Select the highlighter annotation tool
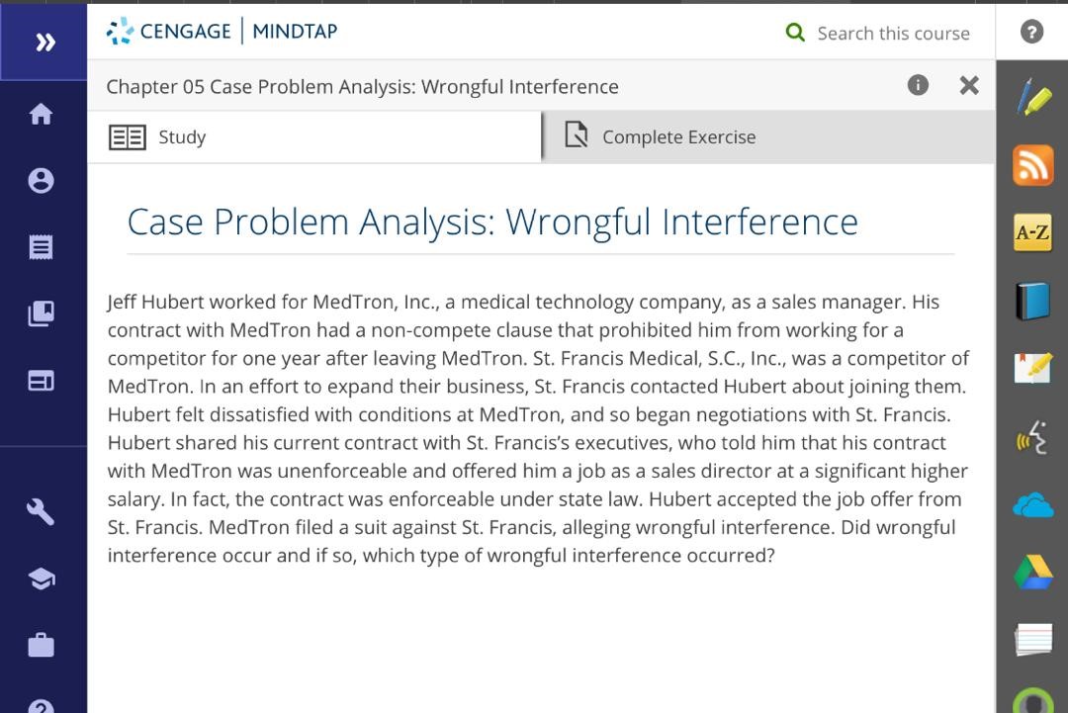The height and width of the screenshot is (713, 1068). 1032,98
